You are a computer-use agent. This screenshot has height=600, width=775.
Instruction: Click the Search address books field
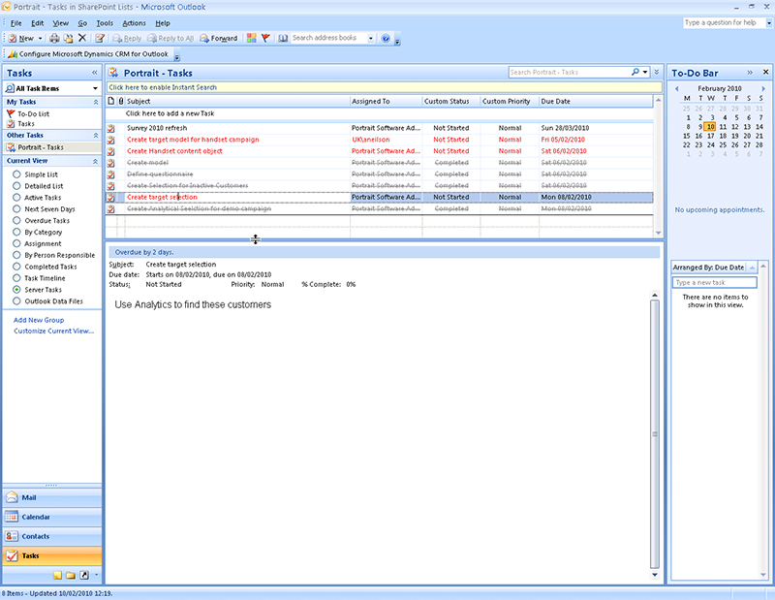coord(328,38)
